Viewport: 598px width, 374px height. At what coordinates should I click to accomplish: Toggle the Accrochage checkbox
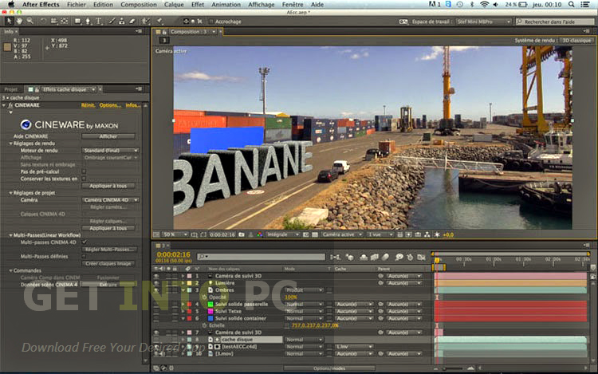click(211, 22)
